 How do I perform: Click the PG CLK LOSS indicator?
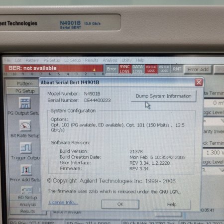pos(164,69)
